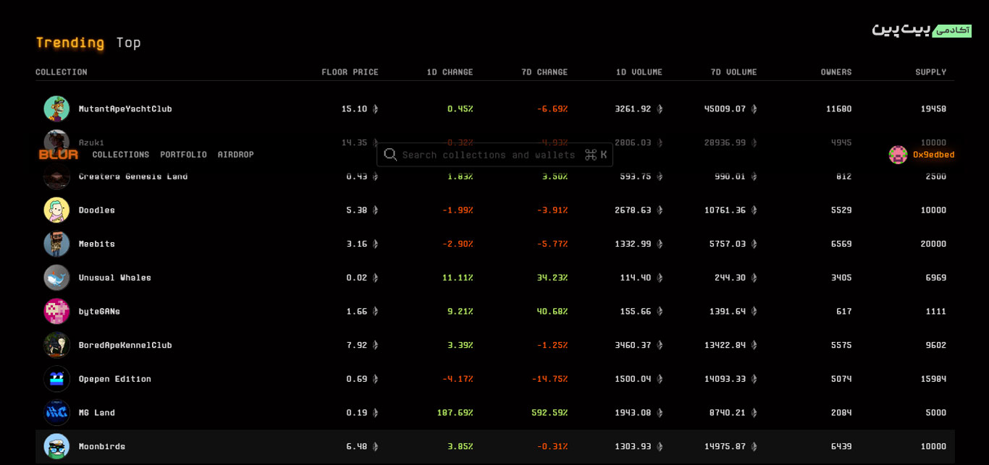
Task: Click Doodles 1D volume 2678.63
Action: (633, 210)
